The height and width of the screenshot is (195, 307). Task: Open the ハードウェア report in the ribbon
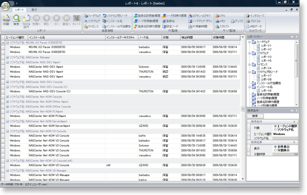(x=92, y=15)
